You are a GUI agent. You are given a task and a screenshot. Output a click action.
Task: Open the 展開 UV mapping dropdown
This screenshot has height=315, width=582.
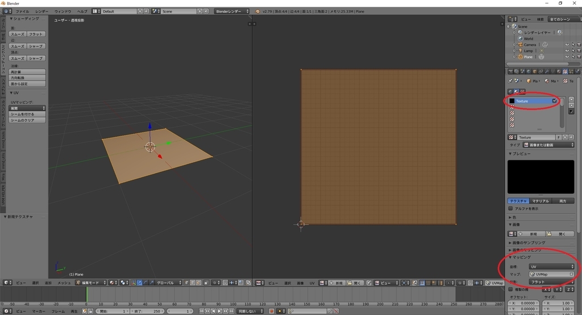click(27, 108)
